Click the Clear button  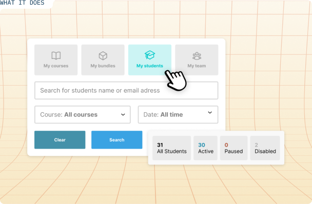pyautogui.click(x=60, y=140)
